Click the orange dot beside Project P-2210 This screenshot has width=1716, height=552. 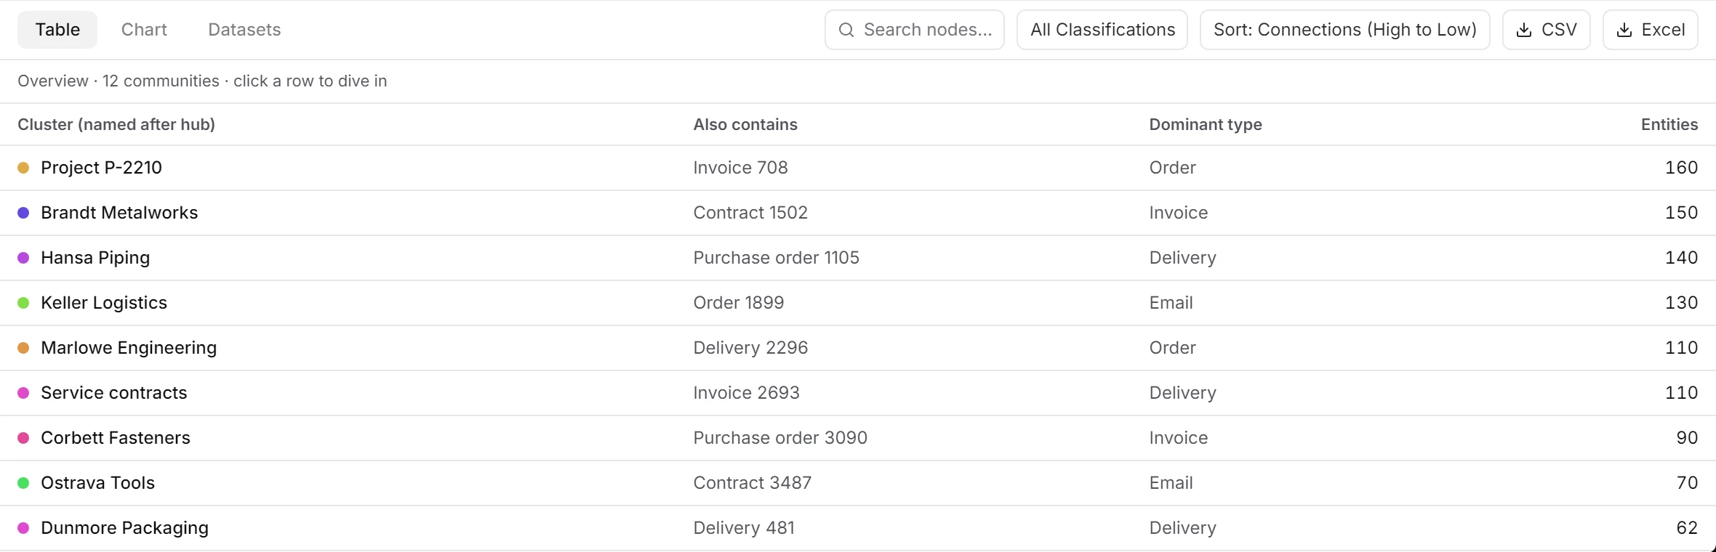pyautogui.click(x=23, y=168)
